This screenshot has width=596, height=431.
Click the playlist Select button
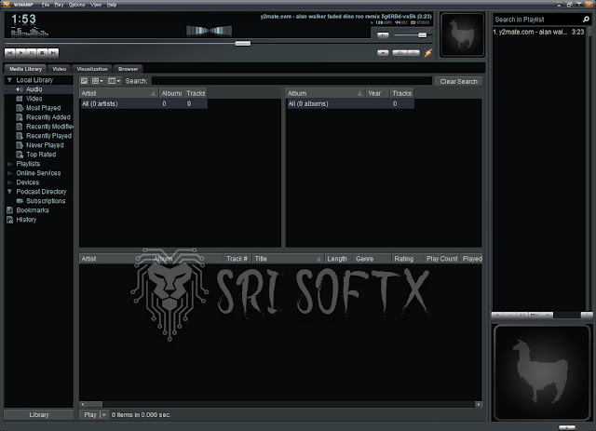tap(521, 315)
